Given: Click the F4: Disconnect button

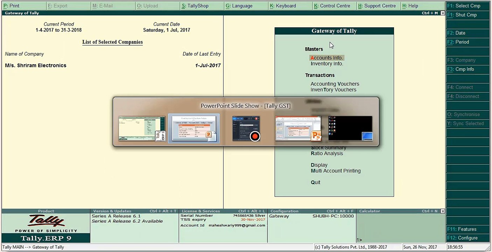Looking at the screenshot, I should [468, 97].
